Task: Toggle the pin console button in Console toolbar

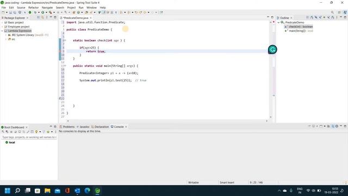Action: tap(309, 126)
